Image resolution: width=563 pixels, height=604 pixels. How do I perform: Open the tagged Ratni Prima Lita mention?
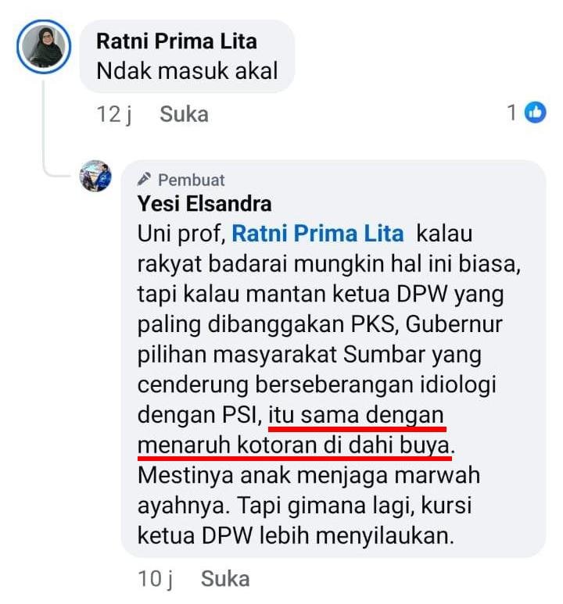pyautogui.click(x=317, y=234)
